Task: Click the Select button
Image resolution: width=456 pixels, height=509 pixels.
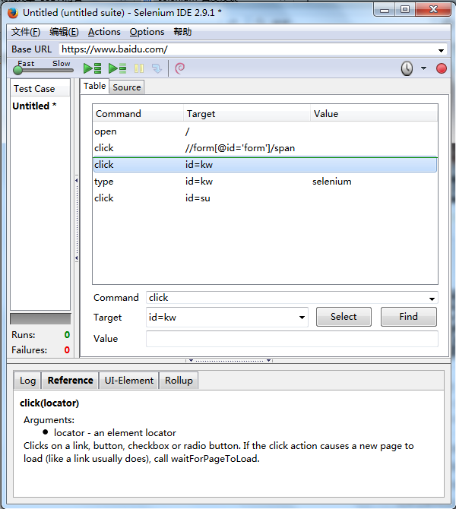Action: click(x=344, y=317)
